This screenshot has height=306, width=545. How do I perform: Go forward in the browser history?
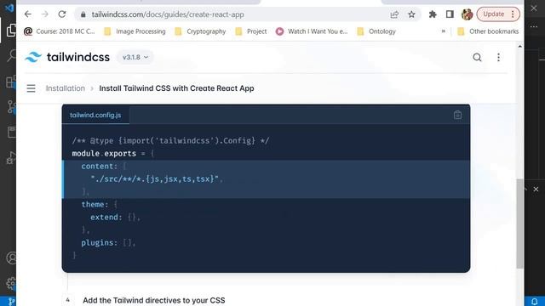coord(44,14)
